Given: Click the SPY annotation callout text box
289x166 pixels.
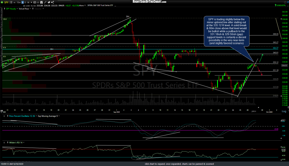Looking at the screenshot, I should click(226, 31).
